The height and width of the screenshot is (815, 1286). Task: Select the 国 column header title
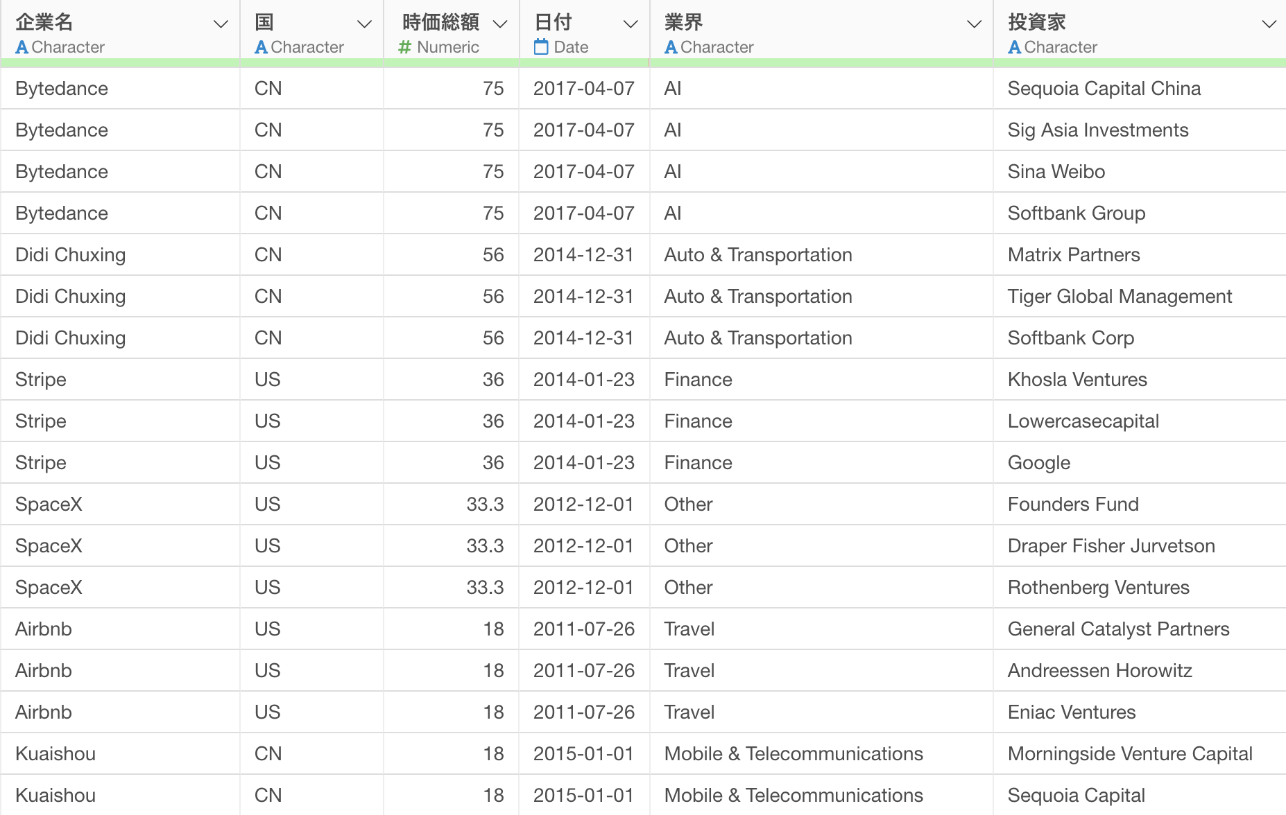click(264, 22)
